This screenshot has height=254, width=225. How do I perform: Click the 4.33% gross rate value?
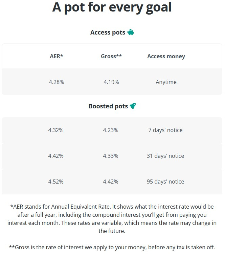pyautogui.click(x=111, y=156)
